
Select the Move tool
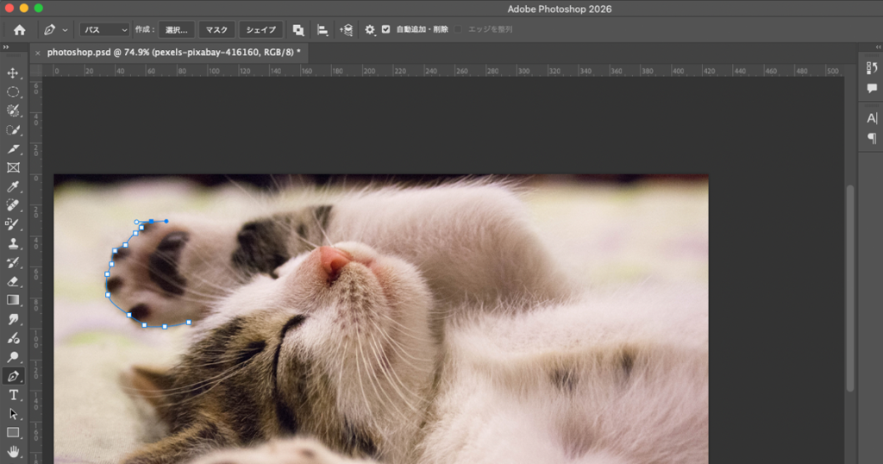coord(13,72)
